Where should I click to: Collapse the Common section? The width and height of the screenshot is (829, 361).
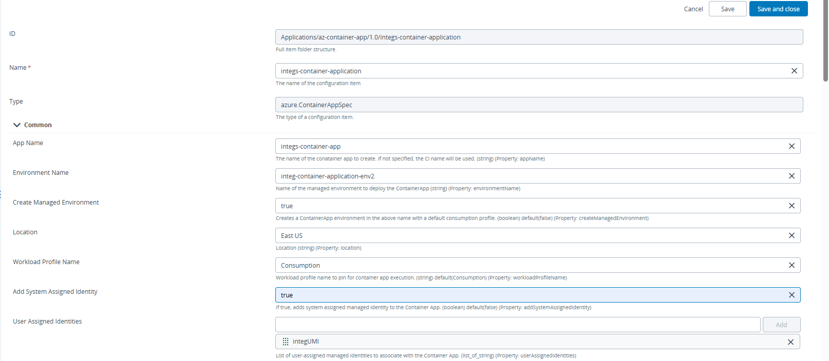pos(17,125)
